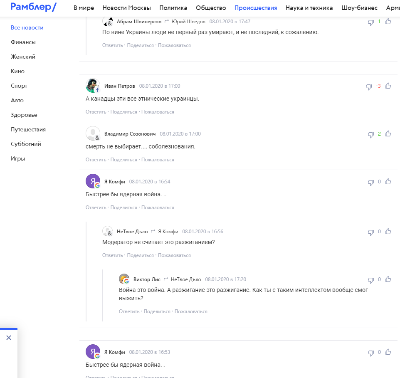Like Владимир Созонович's comment
Screen dimensions: 400x378
pos(388,133)
